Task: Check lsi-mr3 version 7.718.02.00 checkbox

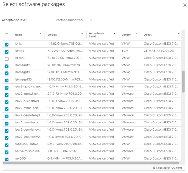Action: [7, 59]
